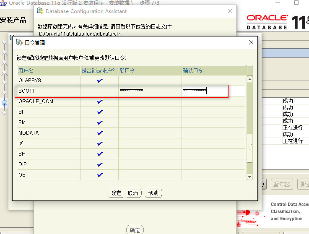Click the SCOTT 确认口令 password field
The height and width of the screenshot is (234, 309).
(x=213, y=91)
